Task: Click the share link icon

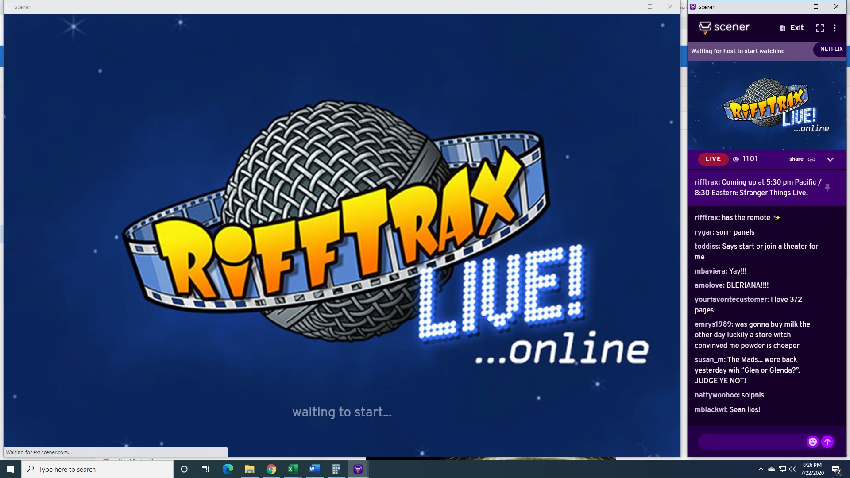Action: tap(811, 159)
